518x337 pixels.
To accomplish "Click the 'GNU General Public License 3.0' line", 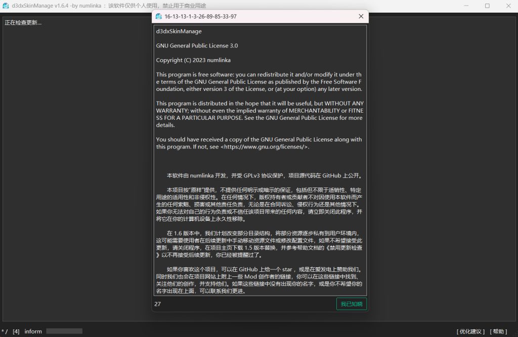I will 197,45.
